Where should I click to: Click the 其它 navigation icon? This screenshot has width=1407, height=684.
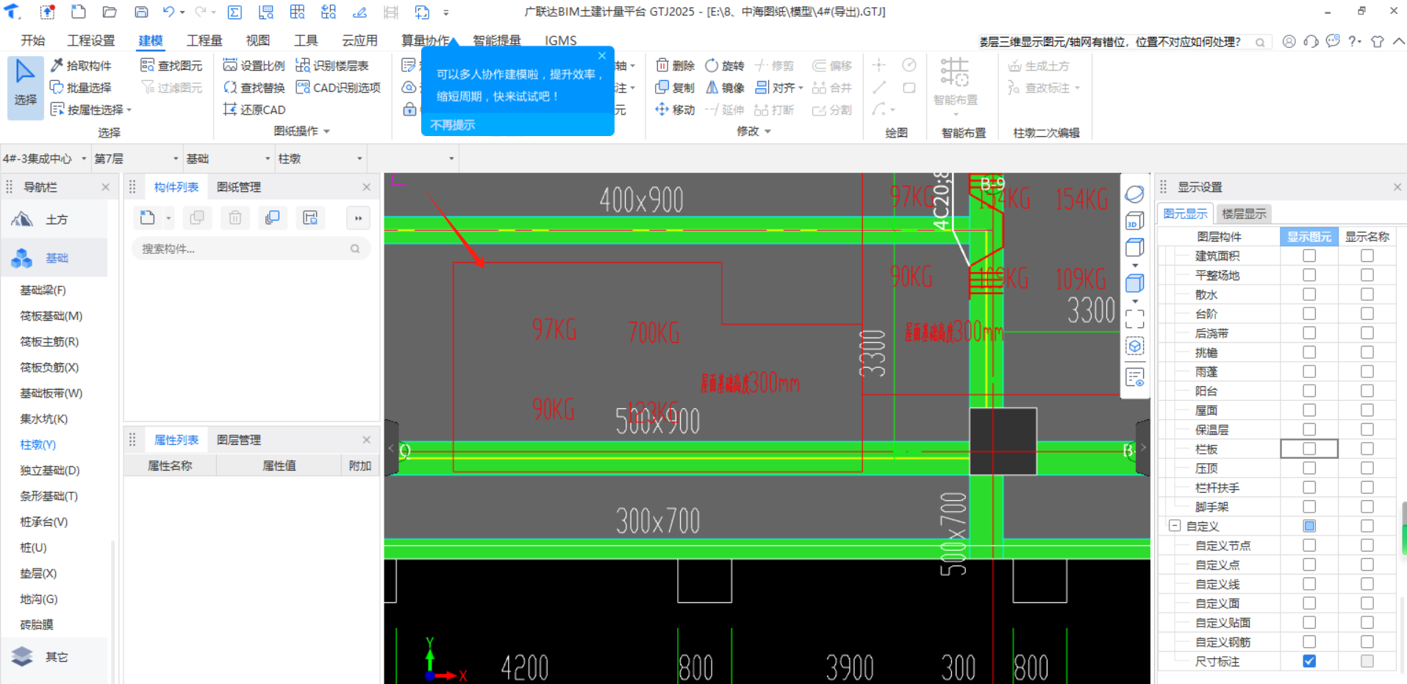point(23,657)
